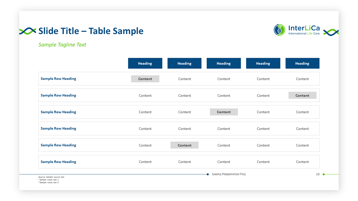
Task: Click the "International Life Care" logo tagline
Action: [304, 33]
